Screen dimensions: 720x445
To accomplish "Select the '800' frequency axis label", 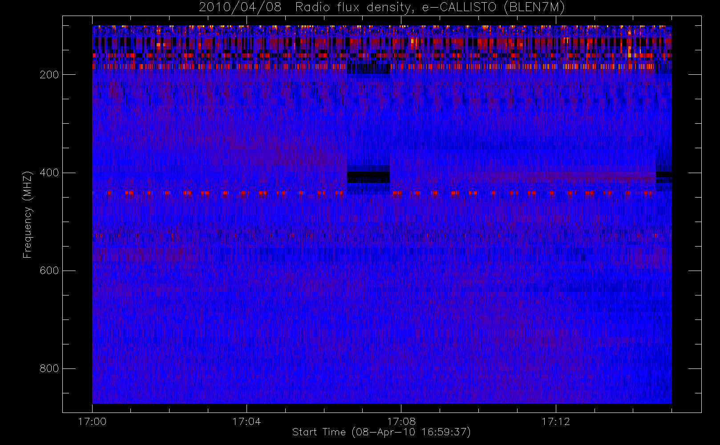I will (x=49, y=368).
